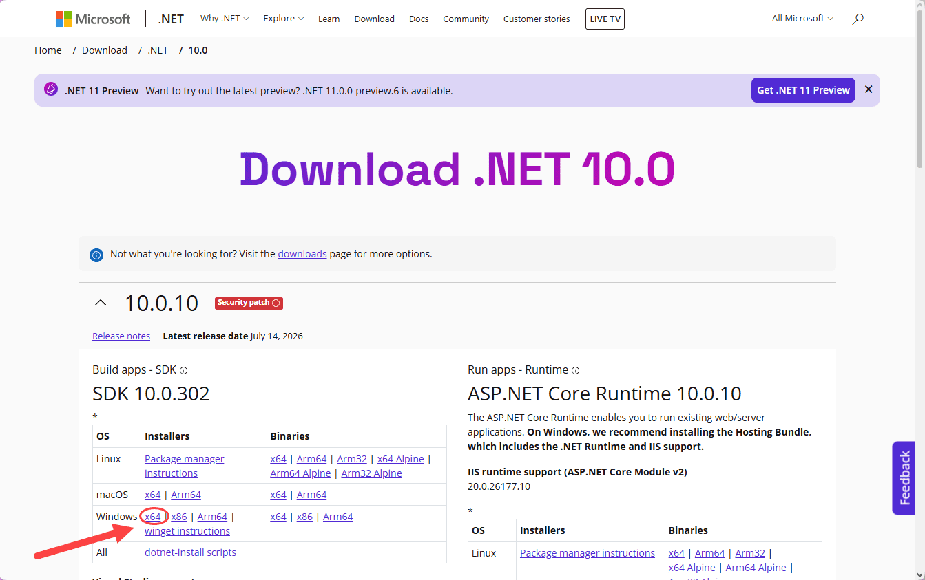This screenshot has width=925, height=580.
Task: Click the 'ASP.NET Core Runtime 10.0.10' heading
Action: coord(605,394)
